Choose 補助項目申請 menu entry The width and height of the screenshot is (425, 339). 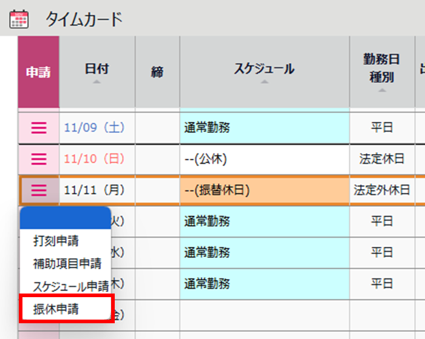pos(67,263)
